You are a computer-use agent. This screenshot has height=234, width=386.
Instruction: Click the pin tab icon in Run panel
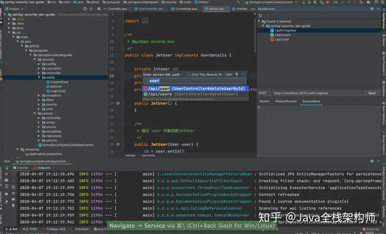[x=6, y=202]
